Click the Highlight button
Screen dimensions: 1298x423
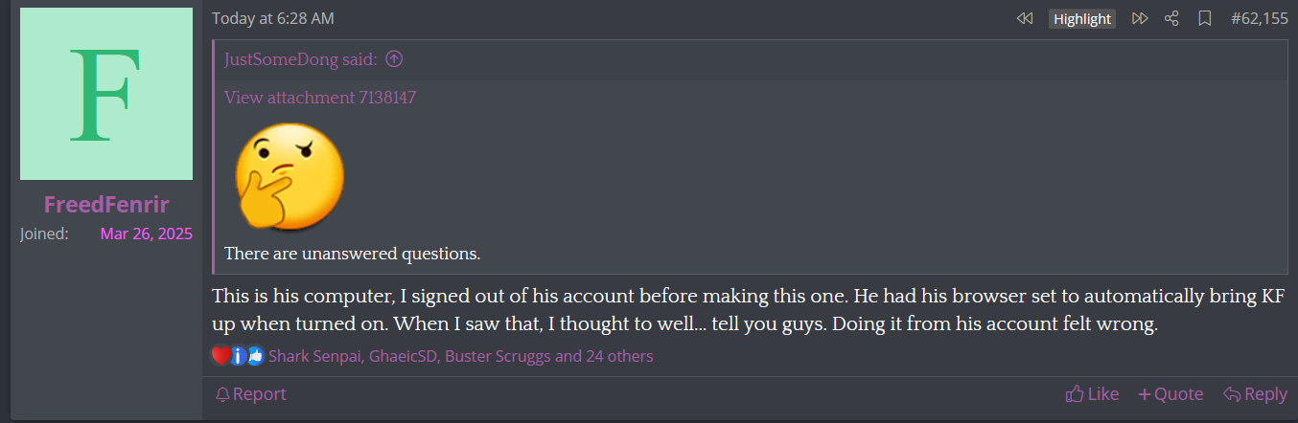(1082, 19)
